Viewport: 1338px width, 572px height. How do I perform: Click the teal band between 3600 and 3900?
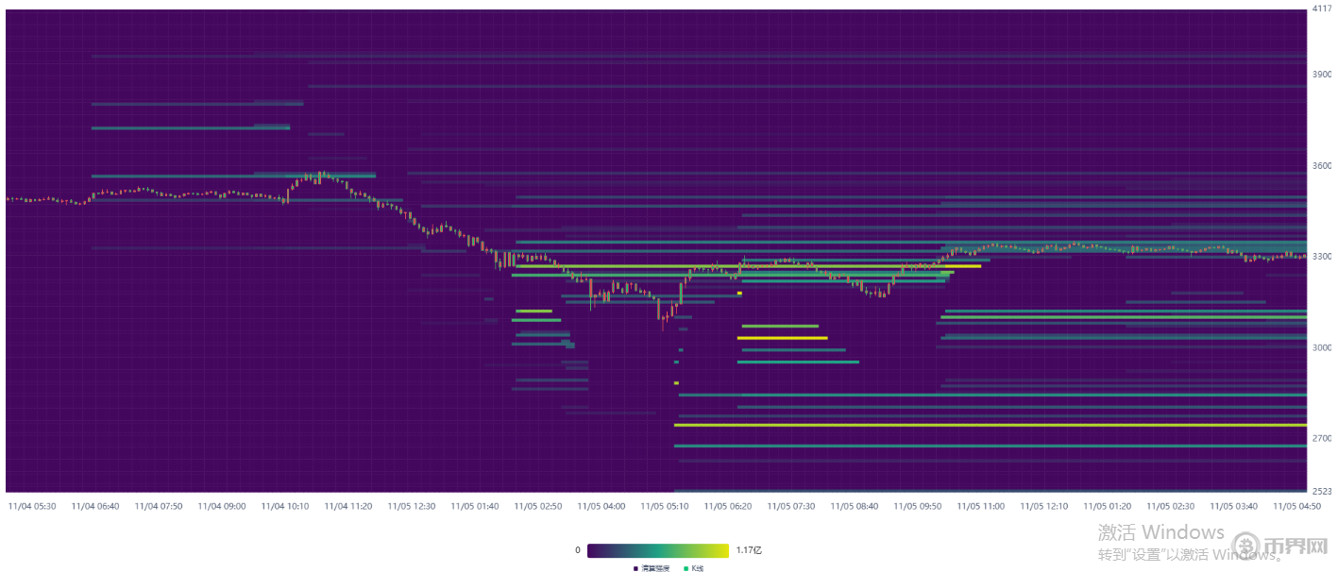pyautogui.click(x=191, y=127)
